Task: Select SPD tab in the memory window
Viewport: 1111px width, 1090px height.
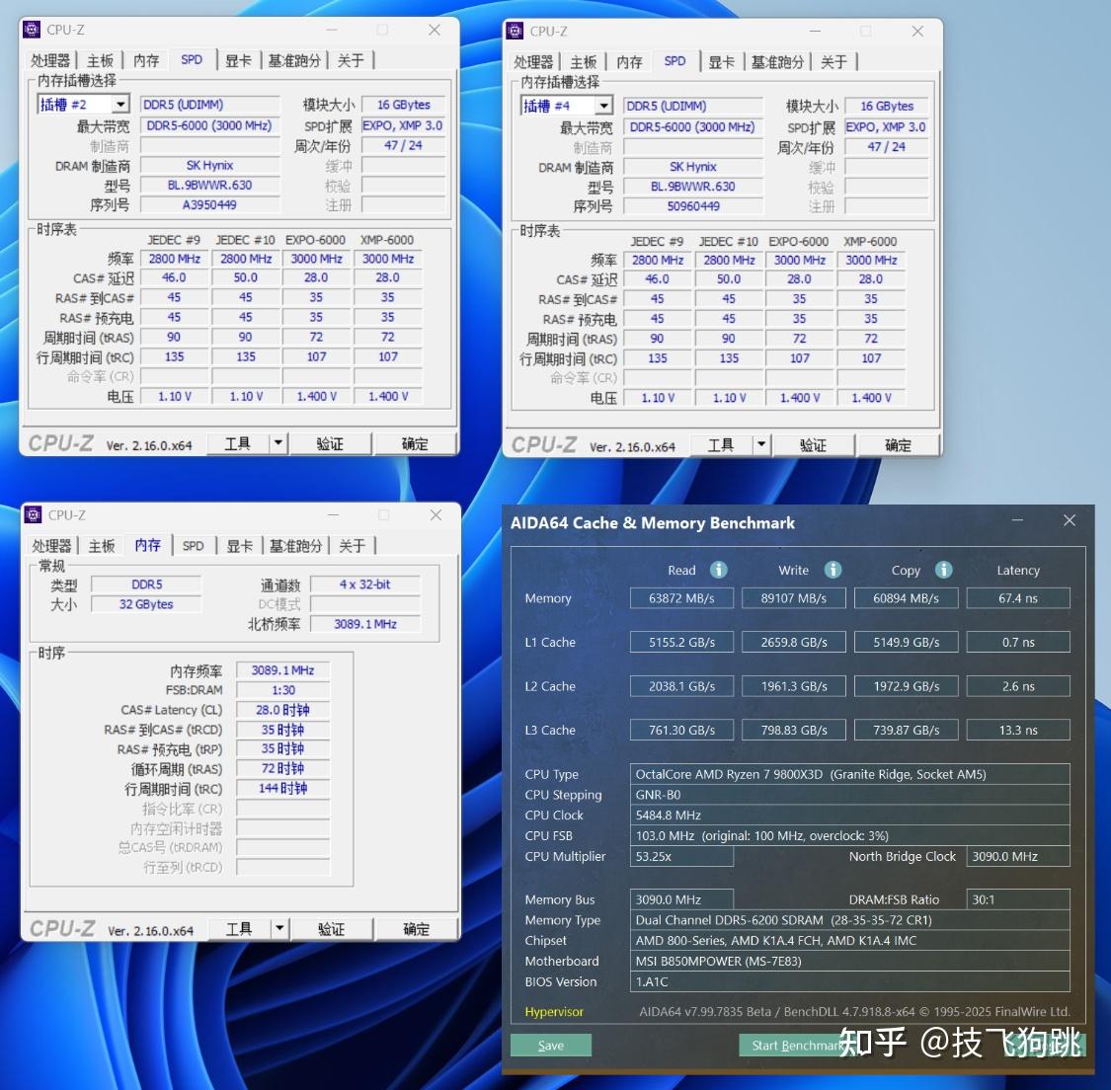Action: coord(193,545)
